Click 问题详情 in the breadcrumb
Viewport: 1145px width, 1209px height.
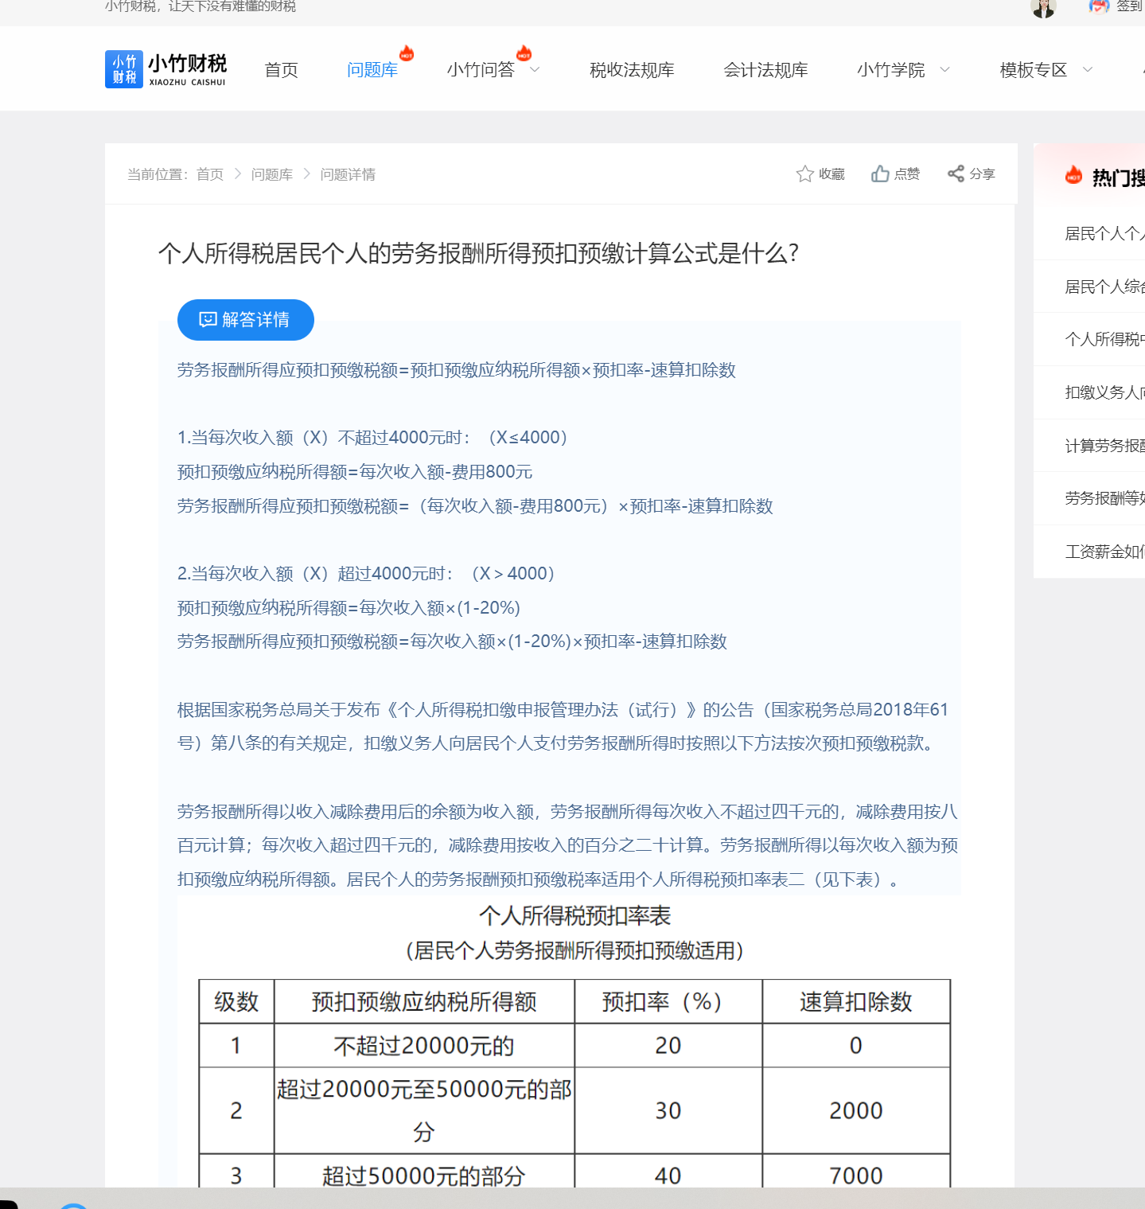point(348,174)
